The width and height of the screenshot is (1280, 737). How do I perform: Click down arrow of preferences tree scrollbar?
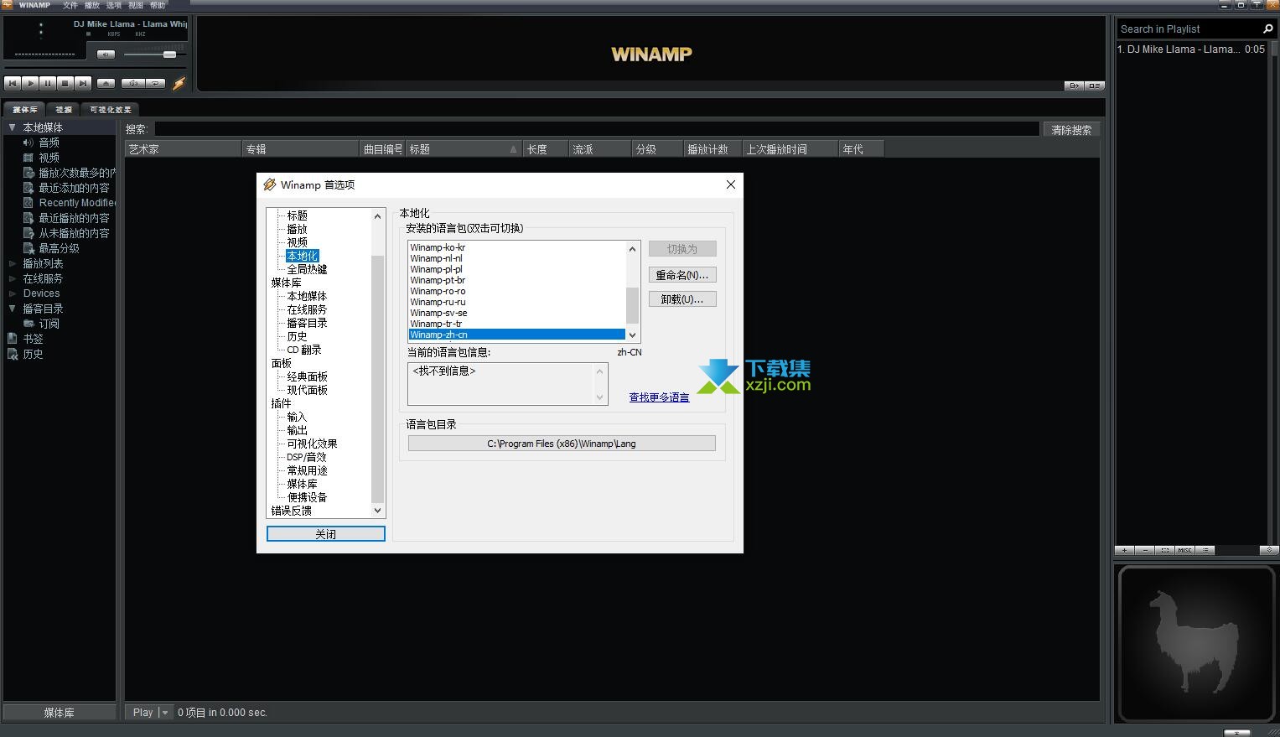tap(377, 510)
